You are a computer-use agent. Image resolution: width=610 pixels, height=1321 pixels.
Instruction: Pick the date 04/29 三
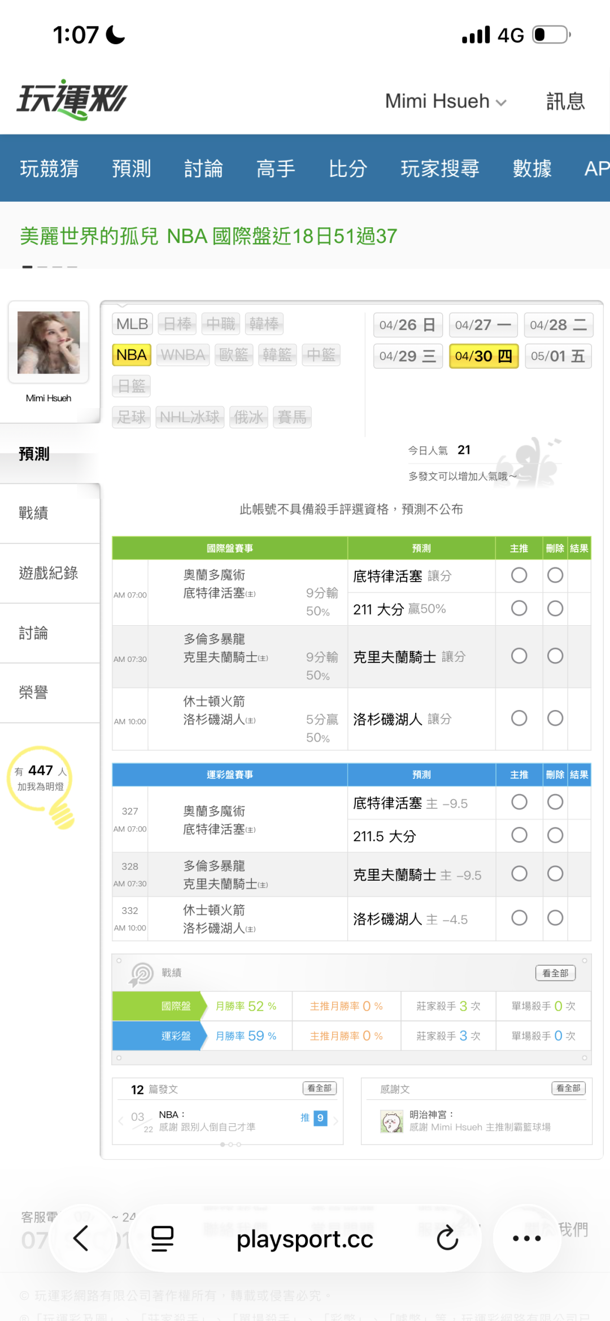(x=408, y=356)
